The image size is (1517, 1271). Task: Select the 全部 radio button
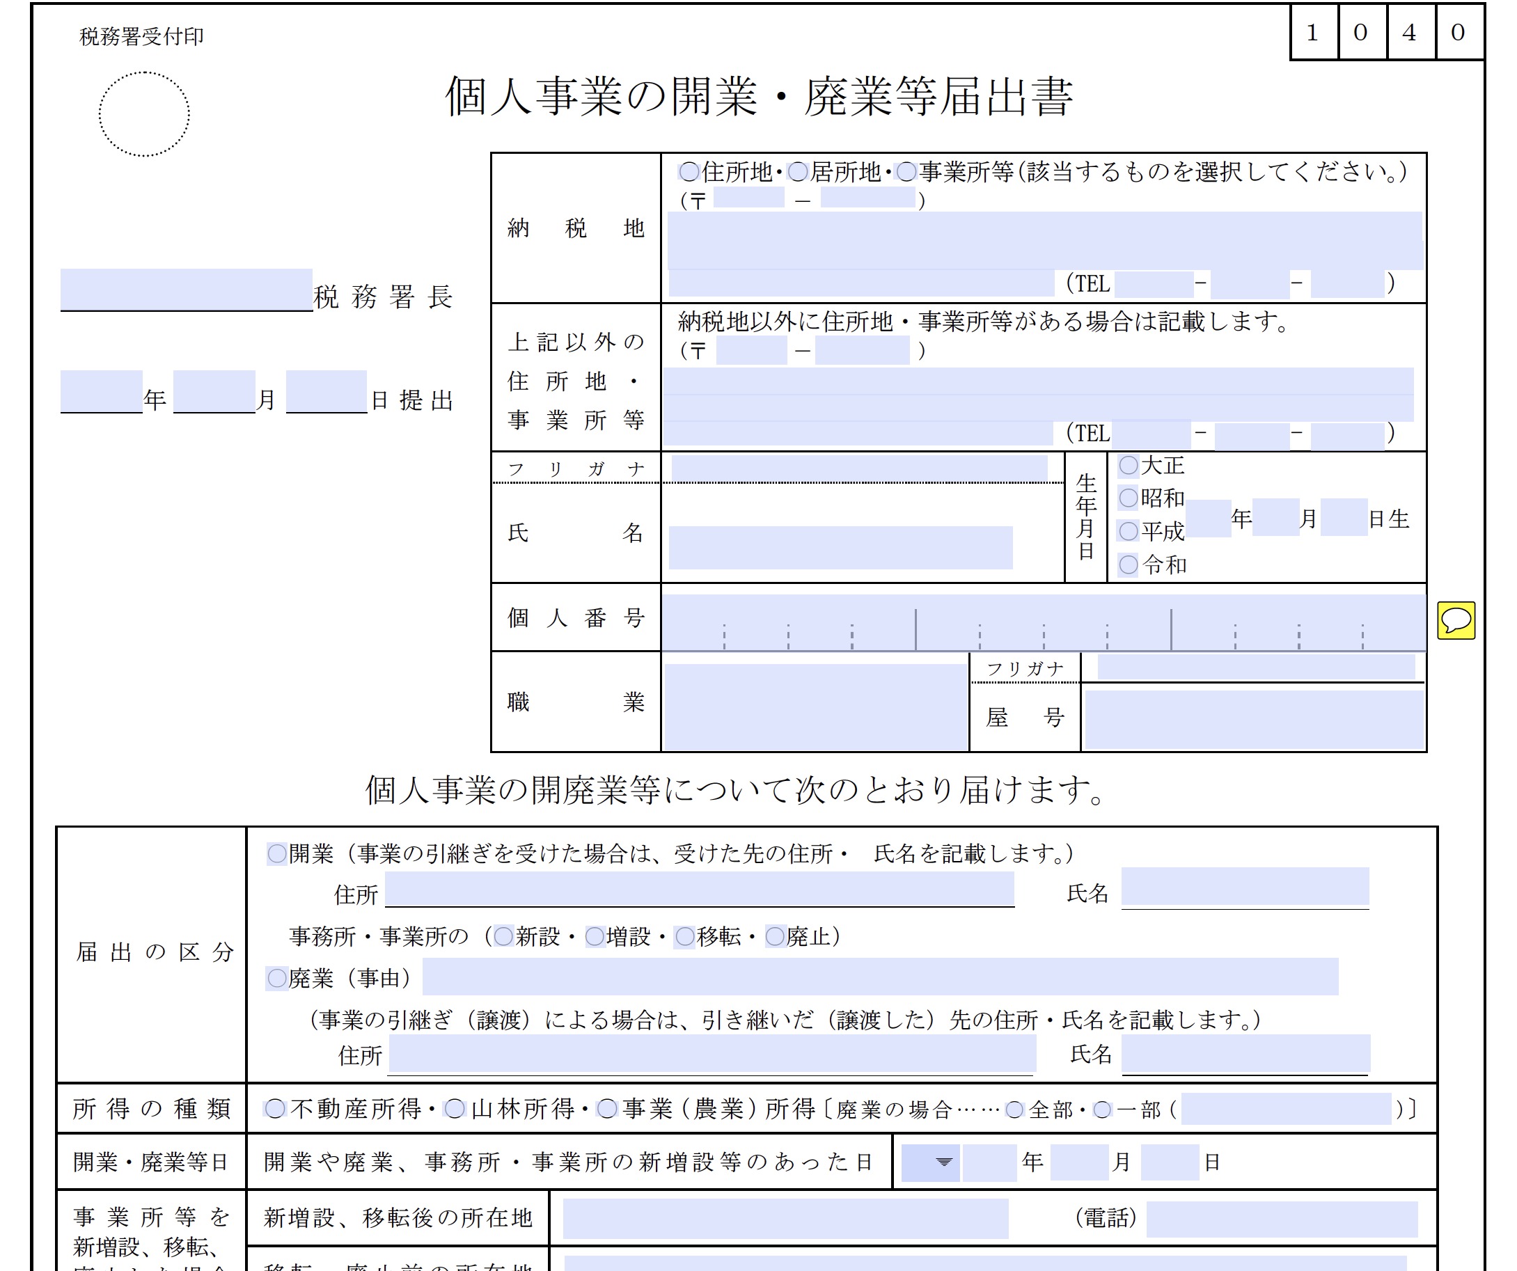click(1015, 1110)
